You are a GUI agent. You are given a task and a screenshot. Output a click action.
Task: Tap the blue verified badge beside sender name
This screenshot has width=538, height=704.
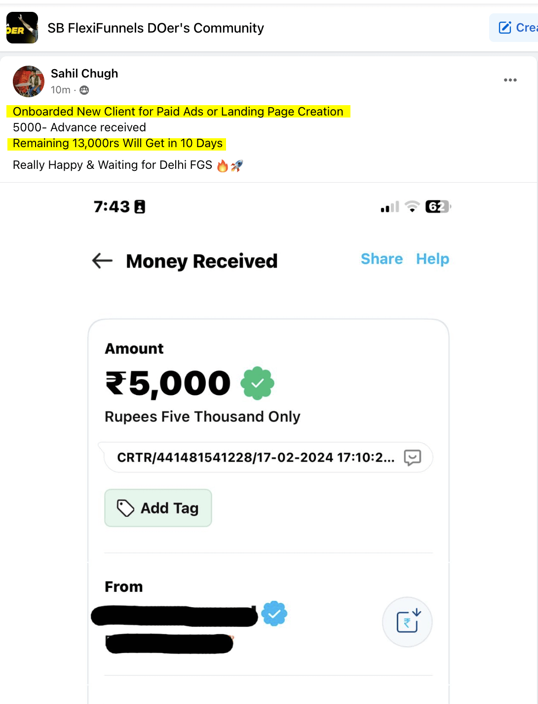[274, 614]
